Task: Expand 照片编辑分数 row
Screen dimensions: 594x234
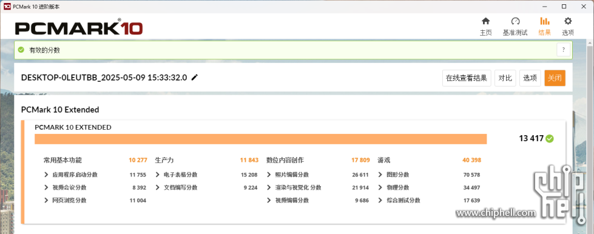Action: tap(269, 175)
